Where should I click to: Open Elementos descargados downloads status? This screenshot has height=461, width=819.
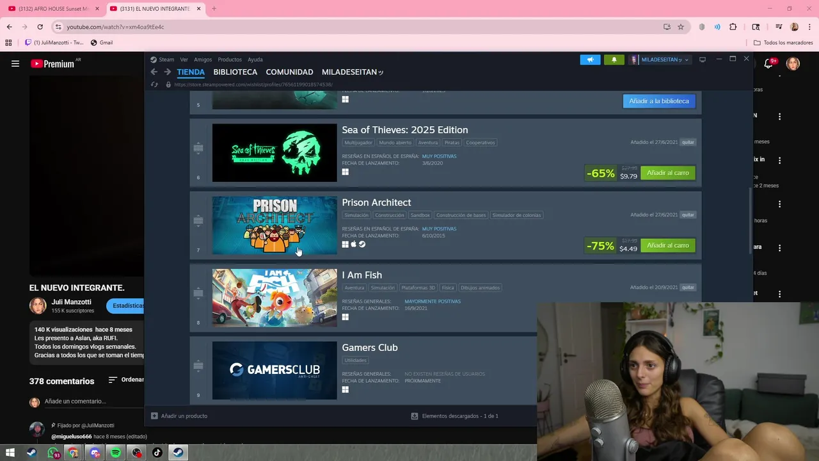click(454, 416)
